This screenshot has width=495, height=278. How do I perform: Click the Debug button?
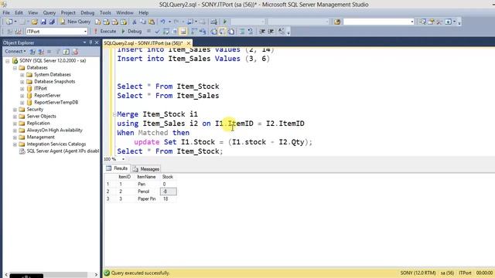[131, 31]
